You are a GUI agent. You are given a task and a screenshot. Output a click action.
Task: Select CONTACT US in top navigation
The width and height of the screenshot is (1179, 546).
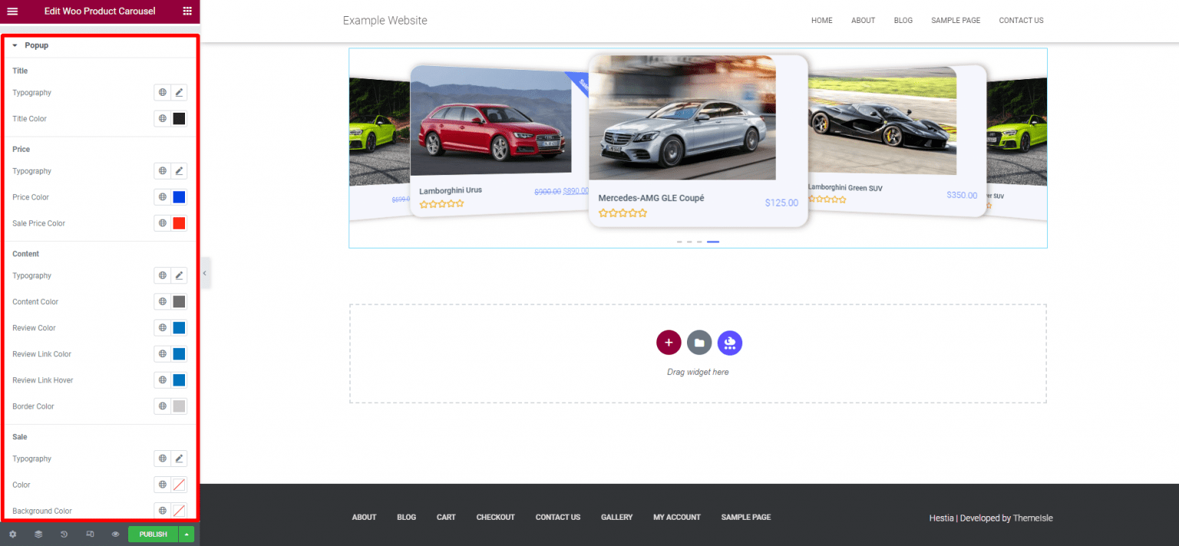click(x=1021, y=20)
